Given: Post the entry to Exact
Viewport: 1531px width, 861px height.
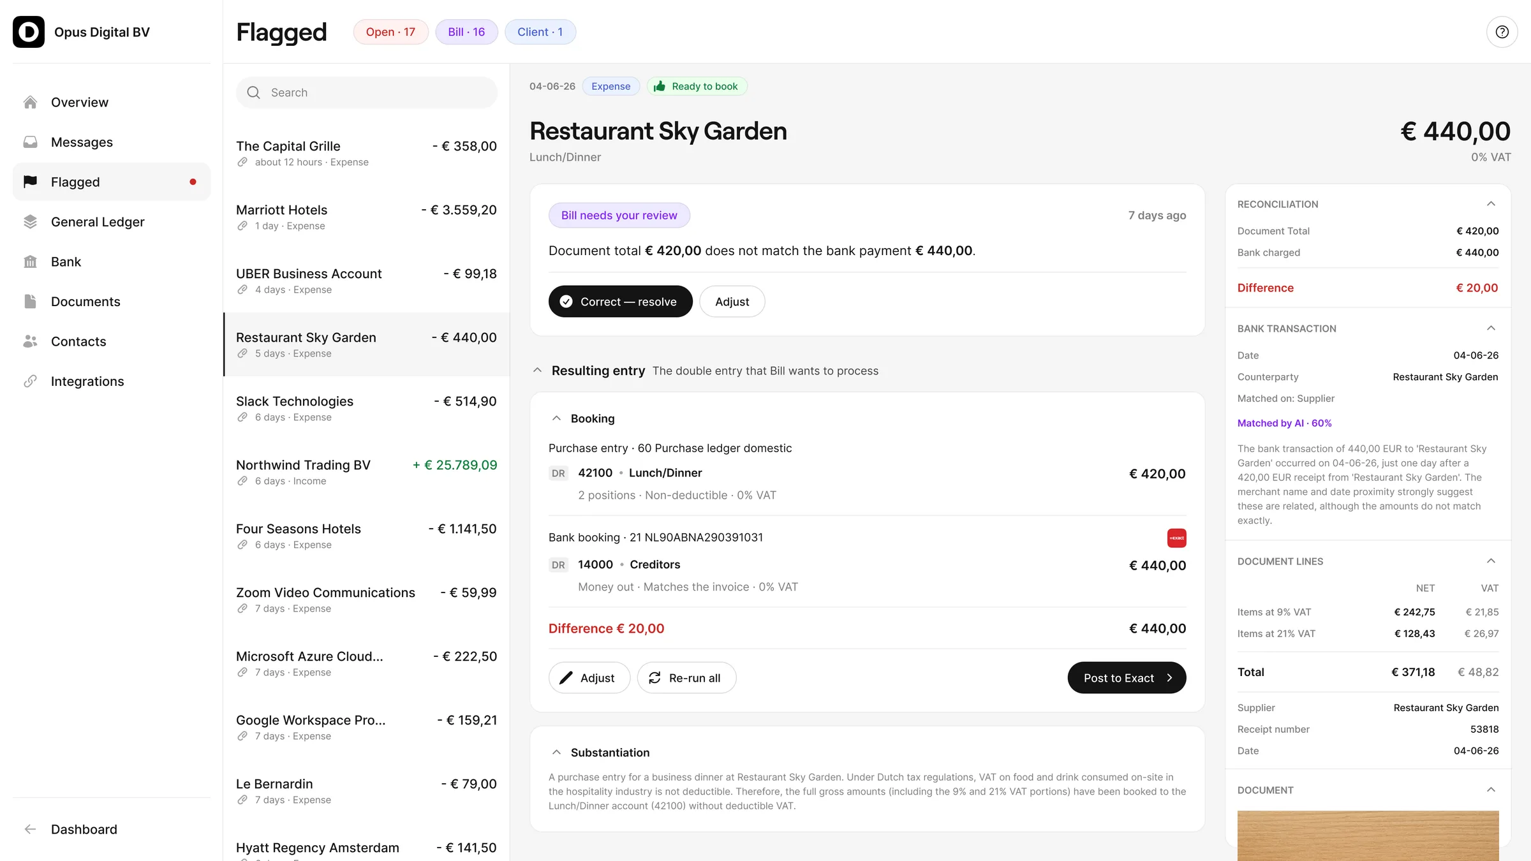Looking at the screenshot, I should coord(1127,678).
